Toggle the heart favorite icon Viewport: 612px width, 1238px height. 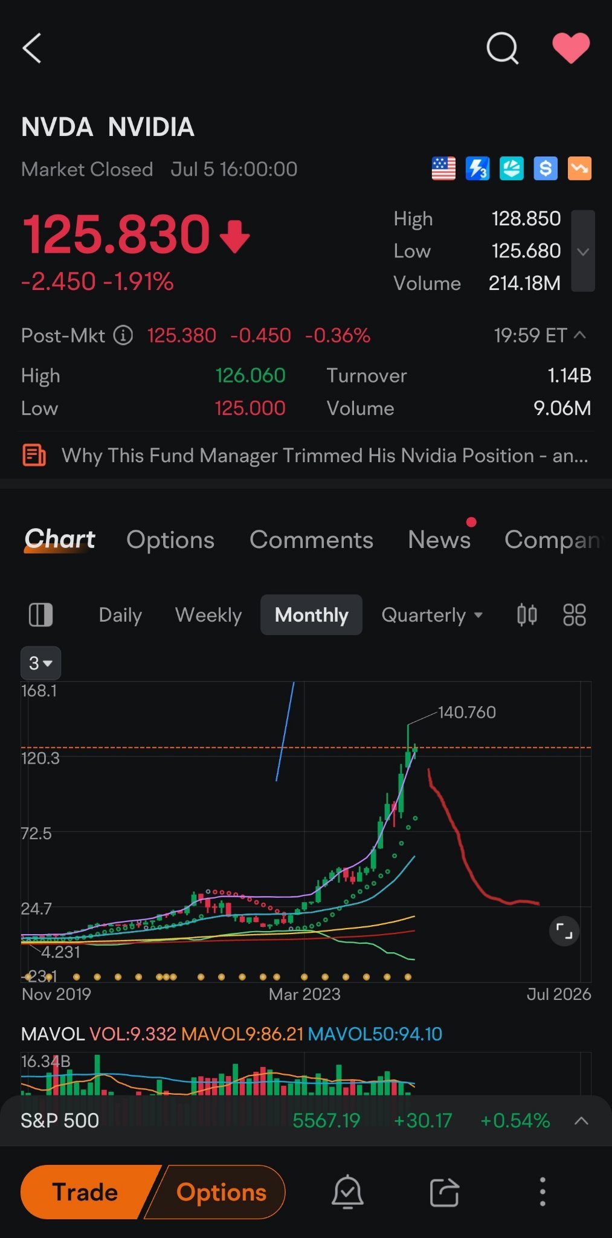[x=571, y=48]
